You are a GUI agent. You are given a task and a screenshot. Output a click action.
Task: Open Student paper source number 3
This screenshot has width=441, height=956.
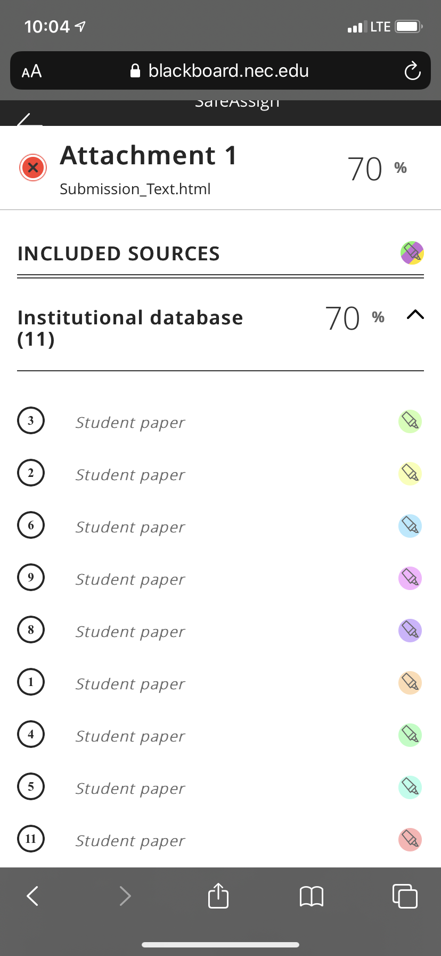[x=130, y=423]
